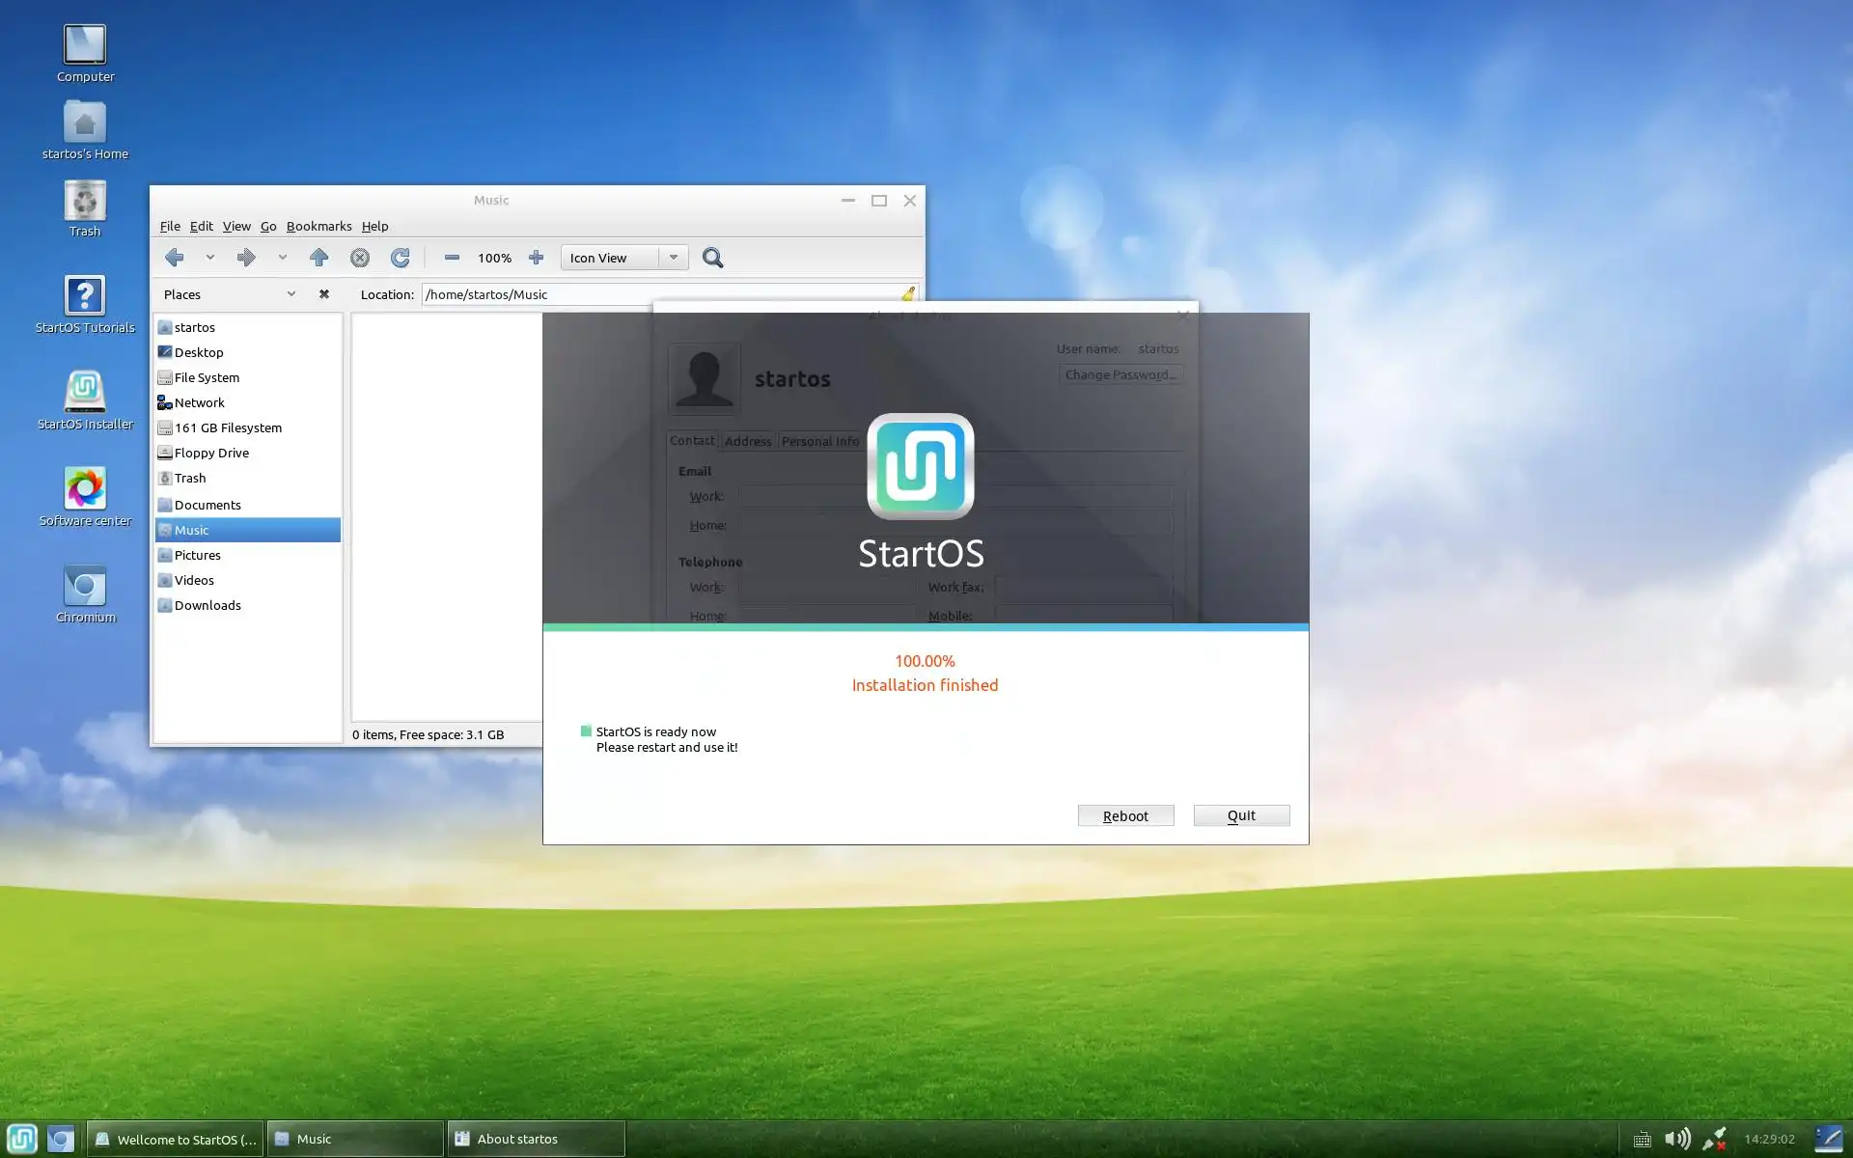This screenshot has height=1158, width=1853.
Task: Close the Places sidebar with the X
Action: [x=324, y=294]
